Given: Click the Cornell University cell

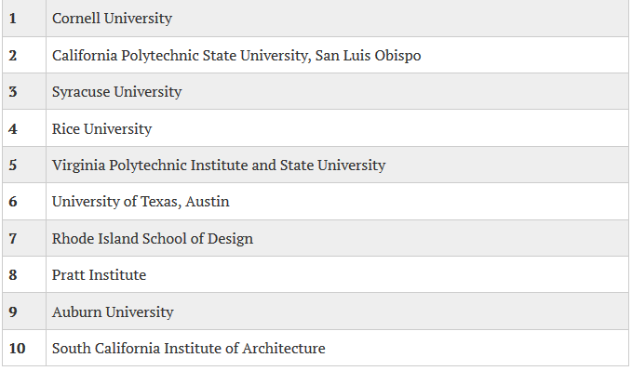Looking at the screenshot, I should (x=337, y=18).
